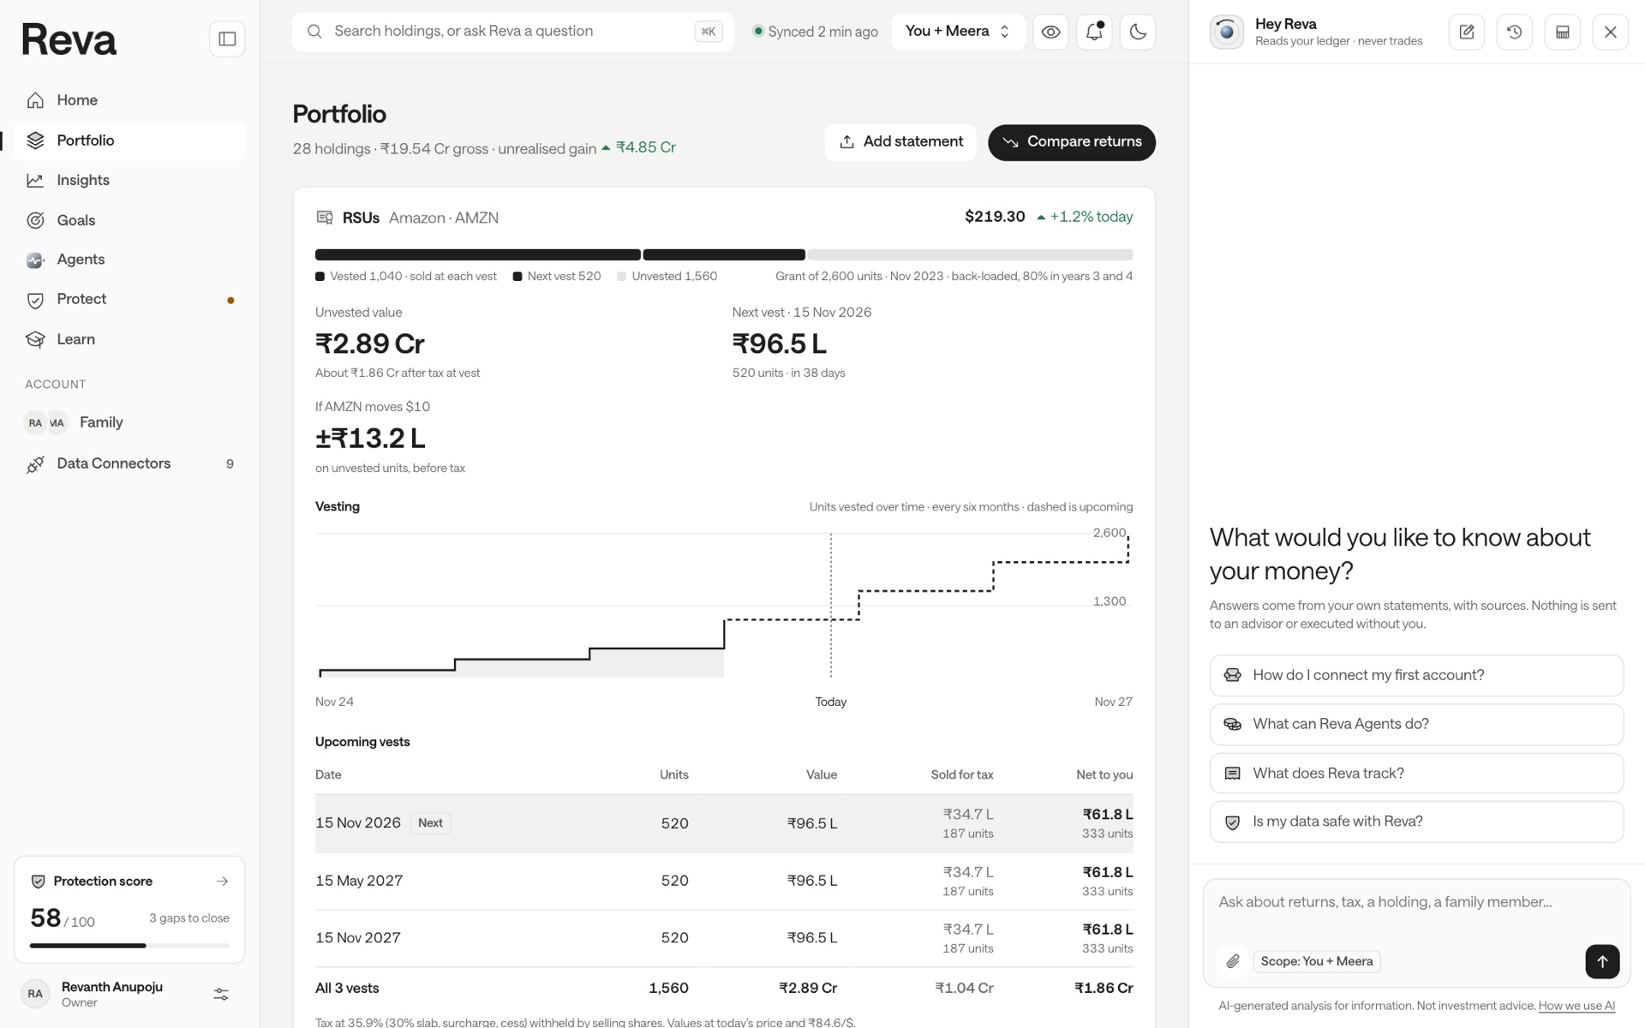Click the Insights chart icon
Screen dimensions: 1645x1028
pos(35,180)
